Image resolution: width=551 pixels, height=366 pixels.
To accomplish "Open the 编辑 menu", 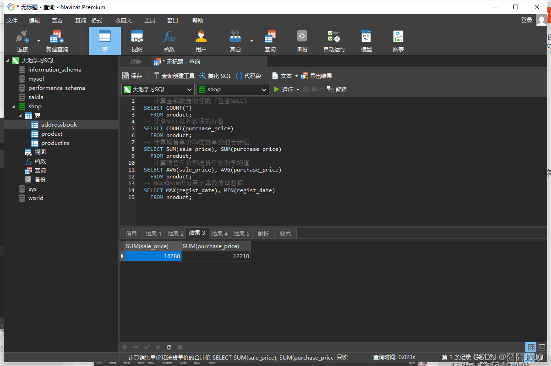I will (34, 21).
